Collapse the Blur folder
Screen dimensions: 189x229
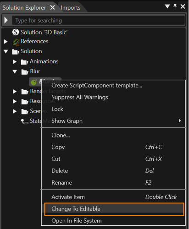tap(15, 71)
